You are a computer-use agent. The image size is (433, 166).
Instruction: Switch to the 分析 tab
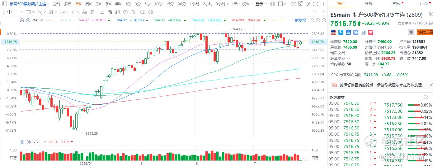[x=369, y=4]
